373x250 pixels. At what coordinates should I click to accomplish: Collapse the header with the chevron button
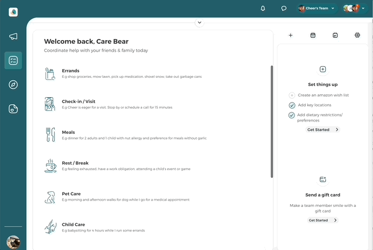[x=199, y=23]
